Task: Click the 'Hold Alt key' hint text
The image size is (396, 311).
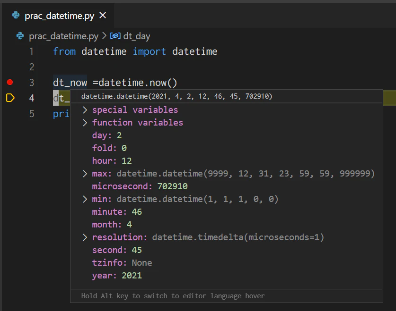Action: (173, 296)
